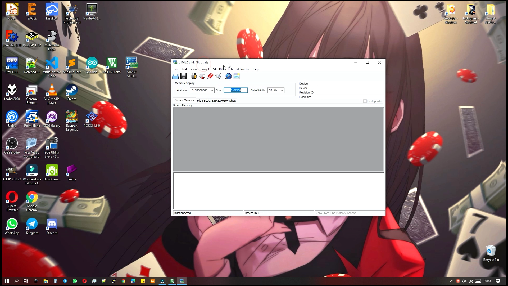Show hidden system tray icons
The width and height of the screenshot is (508, 286).
click(x=452, y=281)
